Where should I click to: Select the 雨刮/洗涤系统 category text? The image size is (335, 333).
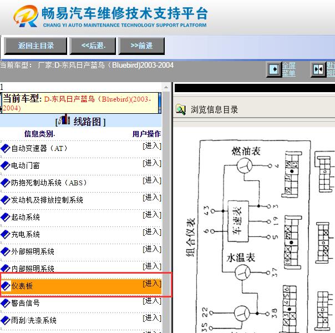[34, 320]
